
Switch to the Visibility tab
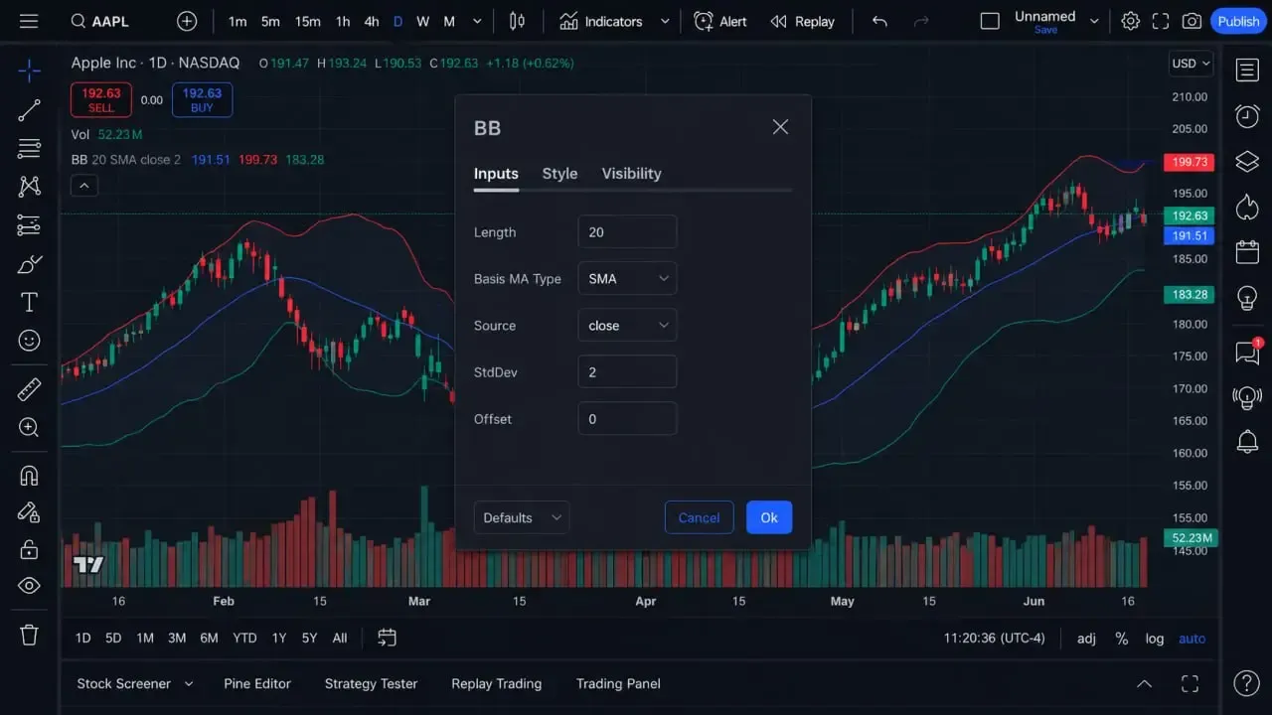[631, 173]
